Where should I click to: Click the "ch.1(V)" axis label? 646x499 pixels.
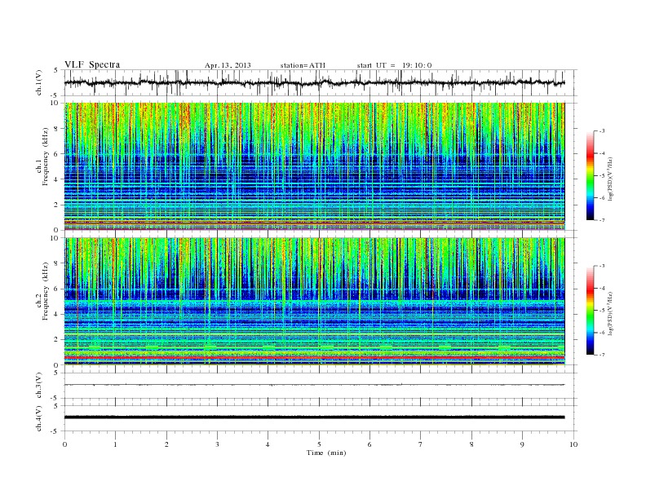39,83
